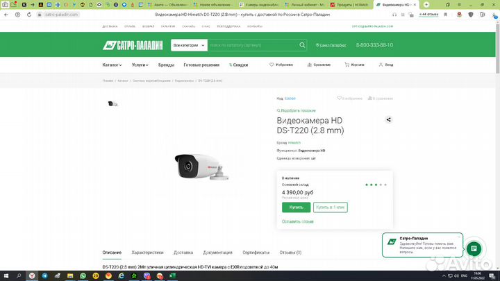Open File Explorer from the taskbar
500x281 pixels.
tap(70, 276)
